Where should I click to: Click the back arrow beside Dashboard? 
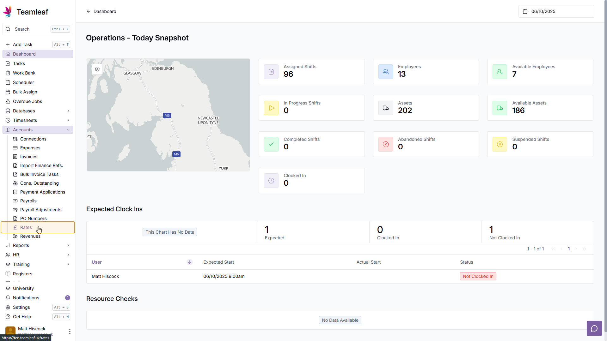pyautogui.click(x=89, y=11)
